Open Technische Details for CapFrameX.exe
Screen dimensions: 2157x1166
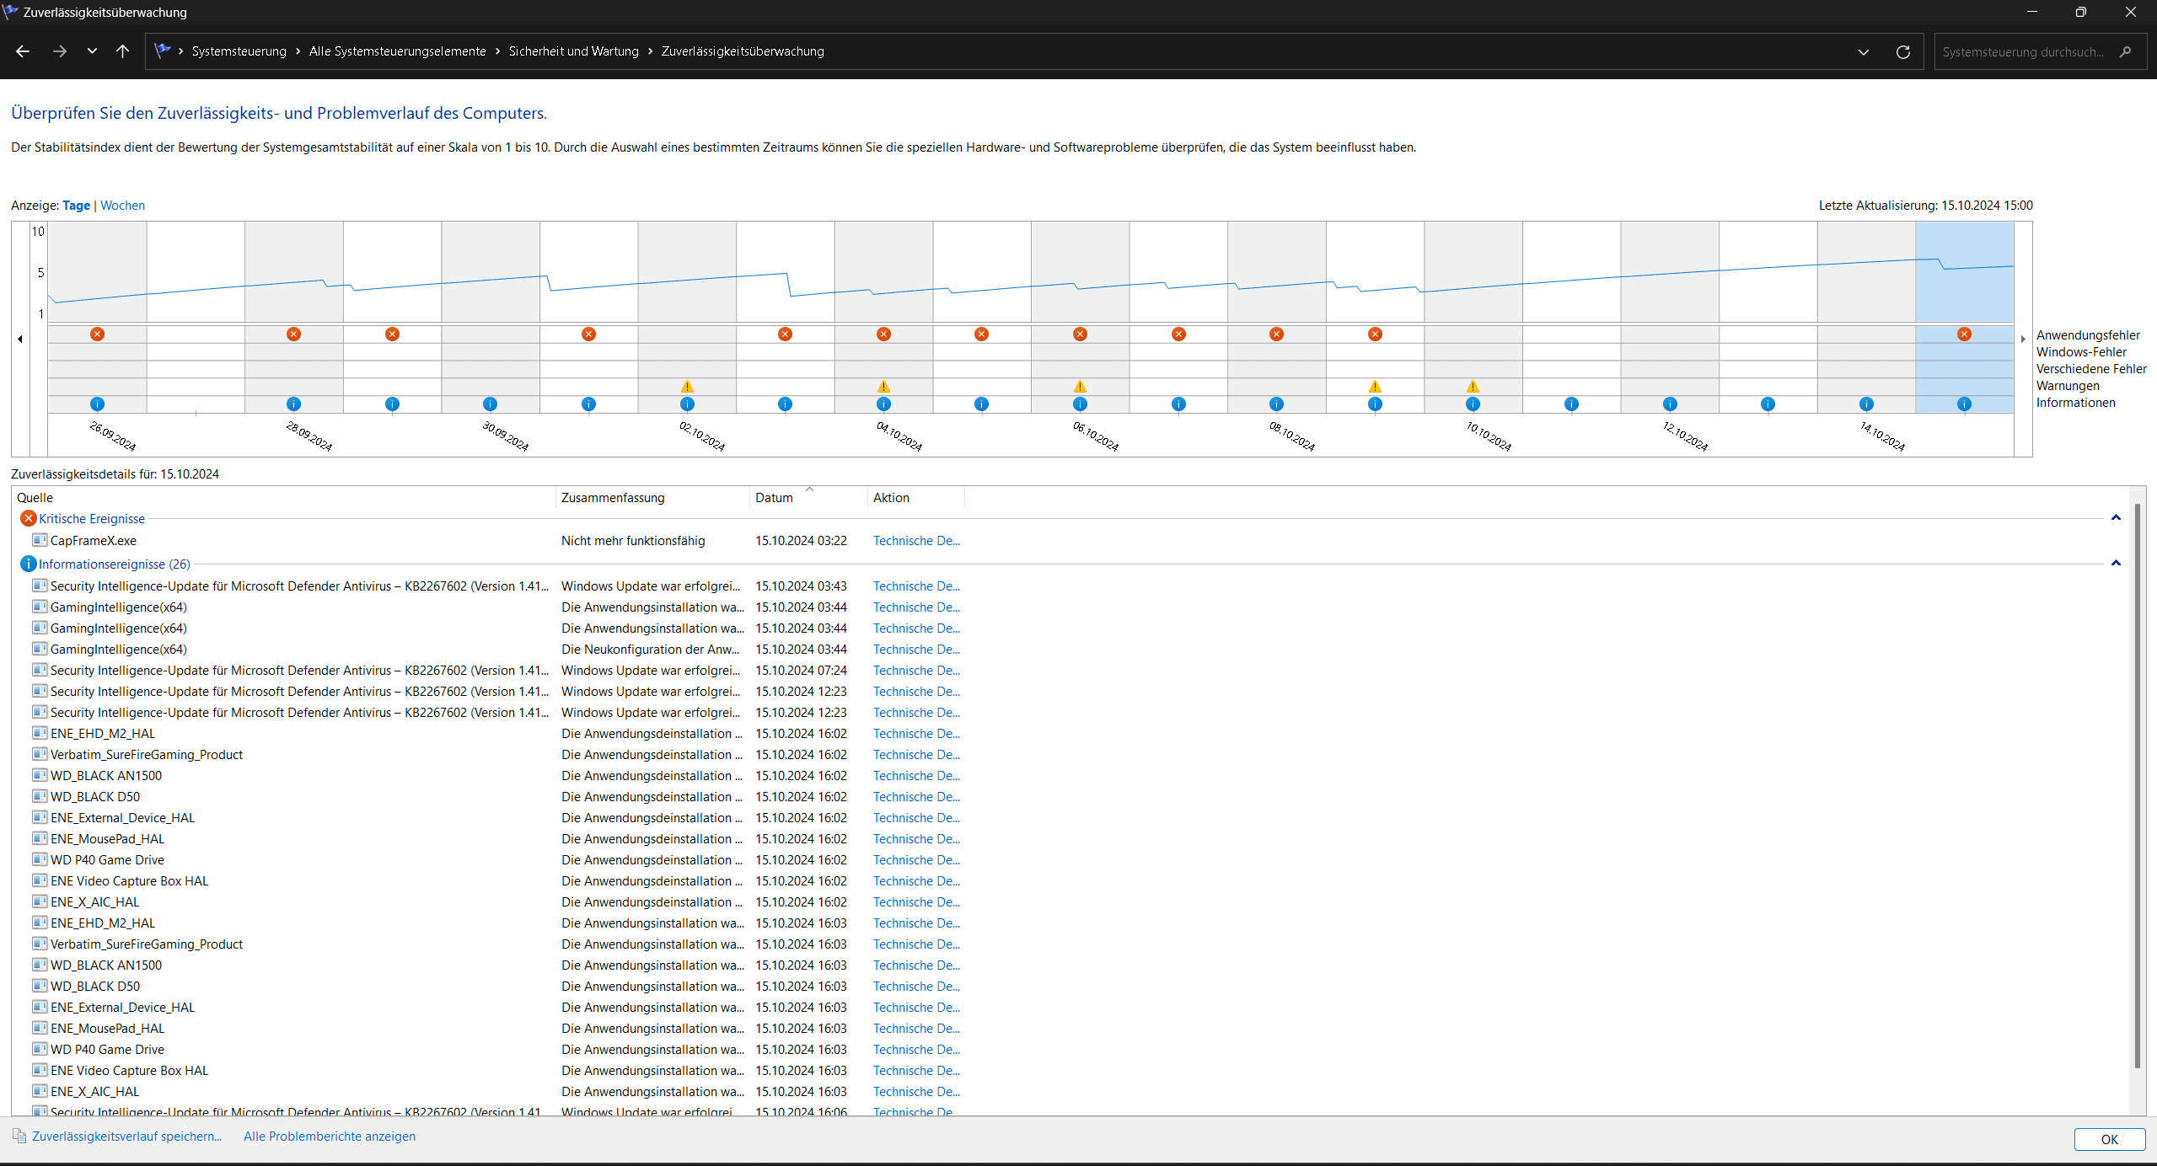click(916, 541)
